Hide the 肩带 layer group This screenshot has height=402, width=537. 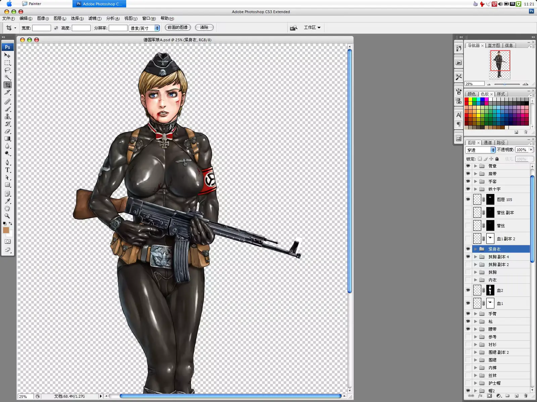coord(468,174)
